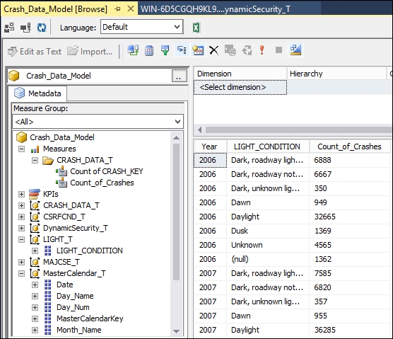
Task: Expand the LIGHT_CONDITION attribute
Action: 35,251
